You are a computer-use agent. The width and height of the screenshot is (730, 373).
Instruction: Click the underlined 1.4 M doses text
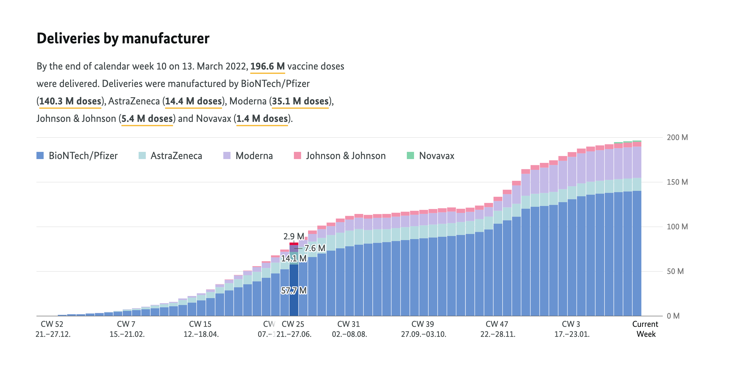point(262,118)
